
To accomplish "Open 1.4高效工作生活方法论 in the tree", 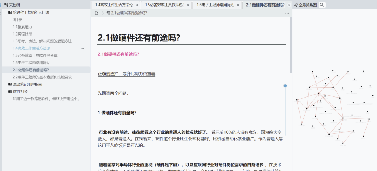I will (x=31, y=48).
